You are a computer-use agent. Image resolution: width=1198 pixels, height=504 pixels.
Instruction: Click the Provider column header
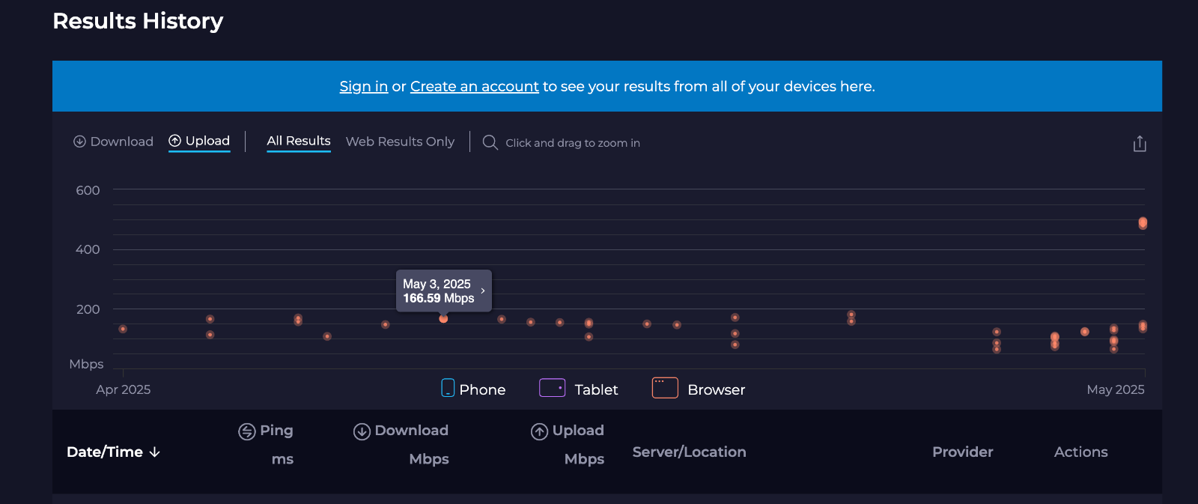point(963,452)
